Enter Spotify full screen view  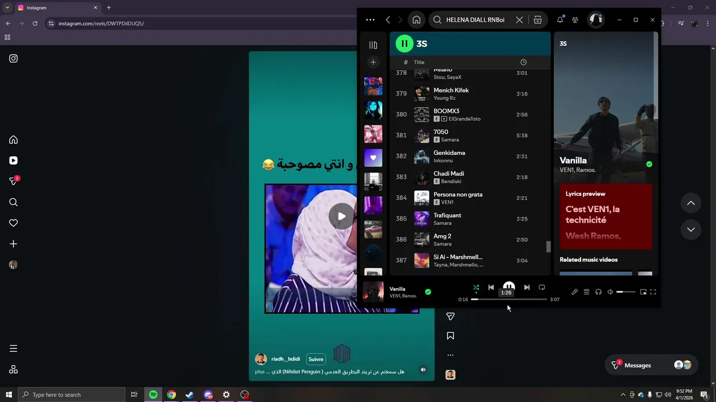[653, 292]
